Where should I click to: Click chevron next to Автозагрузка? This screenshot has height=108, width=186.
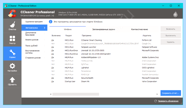[45, 28]
